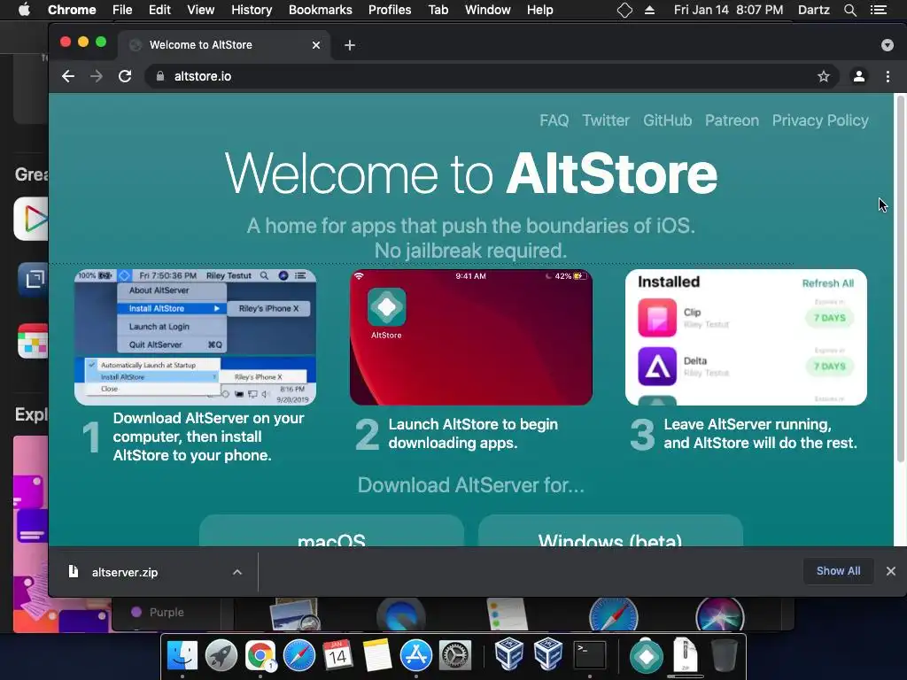907x680 pixels.
Task: Expand altserver.zip download options chevron
Action: click(237, 572)
